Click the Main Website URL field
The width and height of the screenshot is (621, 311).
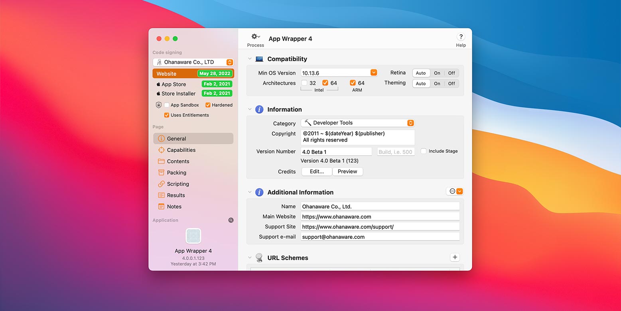click(x=380, y=217)
